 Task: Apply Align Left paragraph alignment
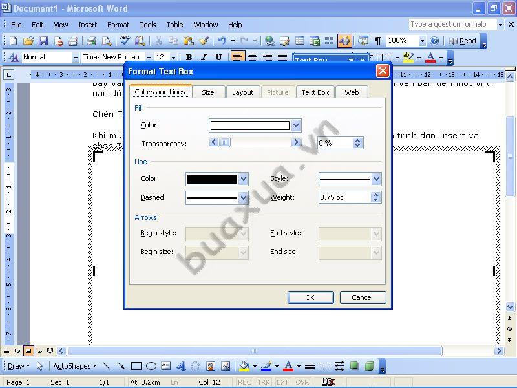237,57
